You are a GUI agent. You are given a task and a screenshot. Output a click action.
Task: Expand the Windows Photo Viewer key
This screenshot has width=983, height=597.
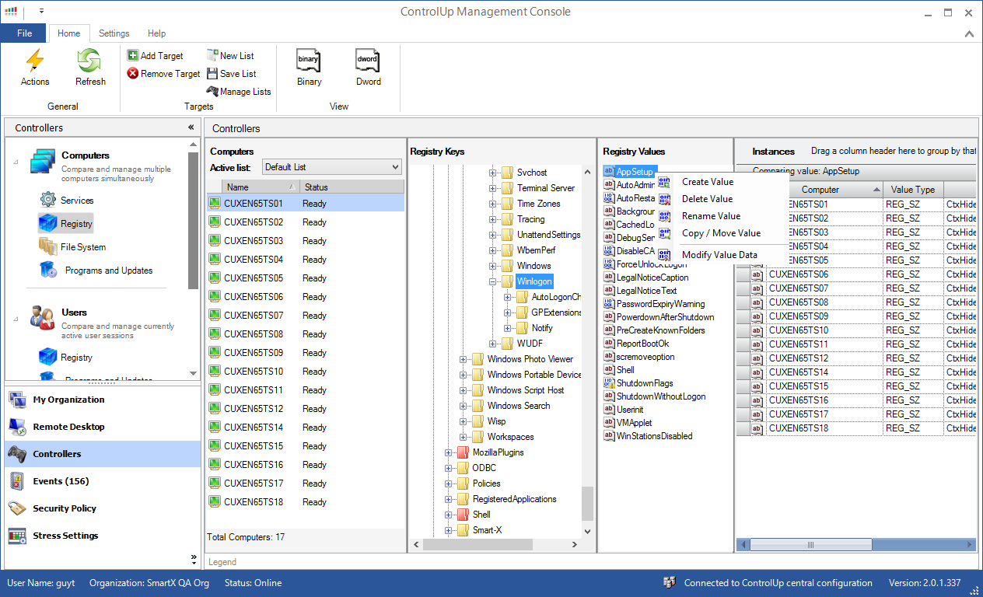point(464,359)
